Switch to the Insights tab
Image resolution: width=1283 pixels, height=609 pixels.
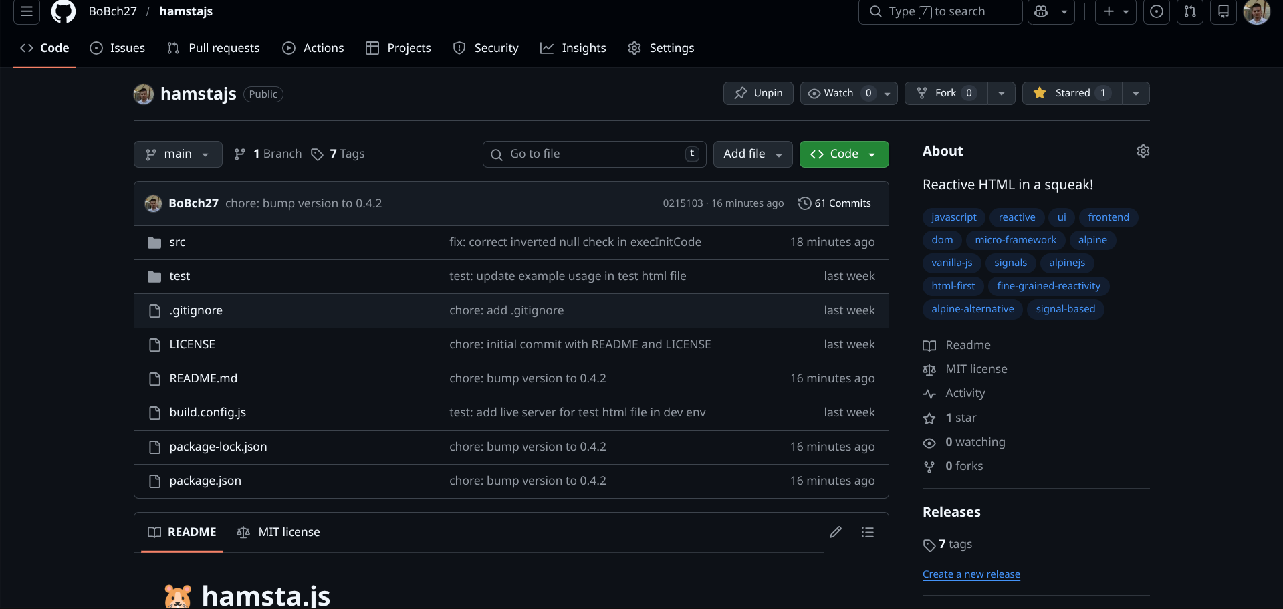[573, 47]
